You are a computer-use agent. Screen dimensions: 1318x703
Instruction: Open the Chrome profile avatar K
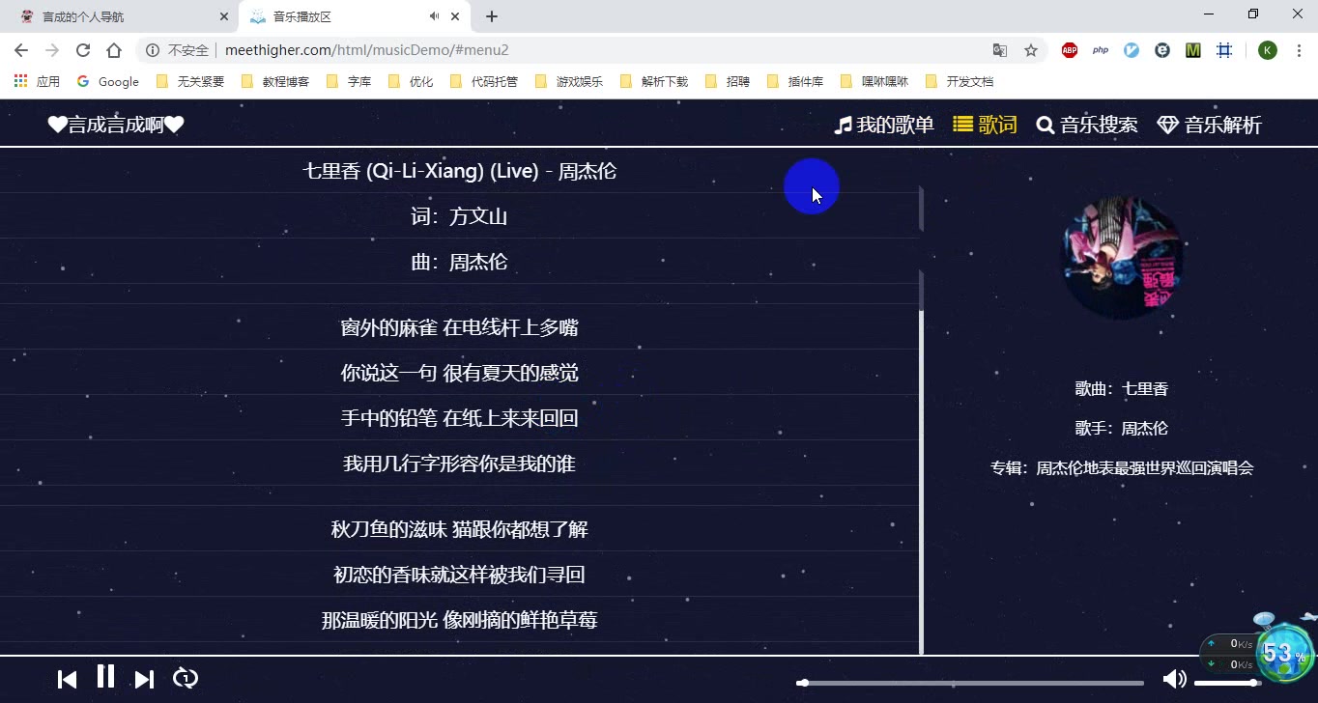1268,50
